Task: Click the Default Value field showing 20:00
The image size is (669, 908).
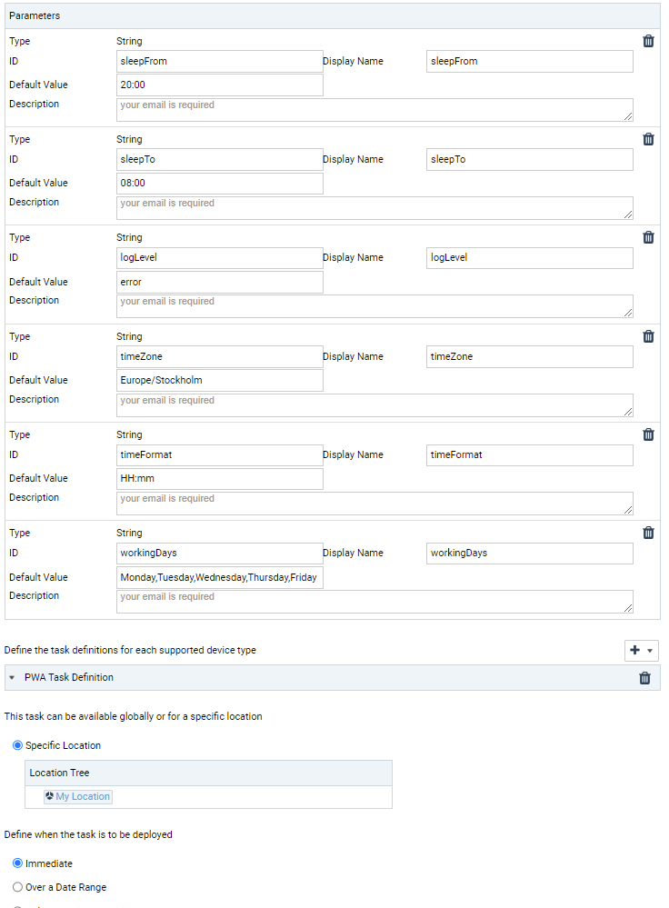Action: tap(218, 85)
